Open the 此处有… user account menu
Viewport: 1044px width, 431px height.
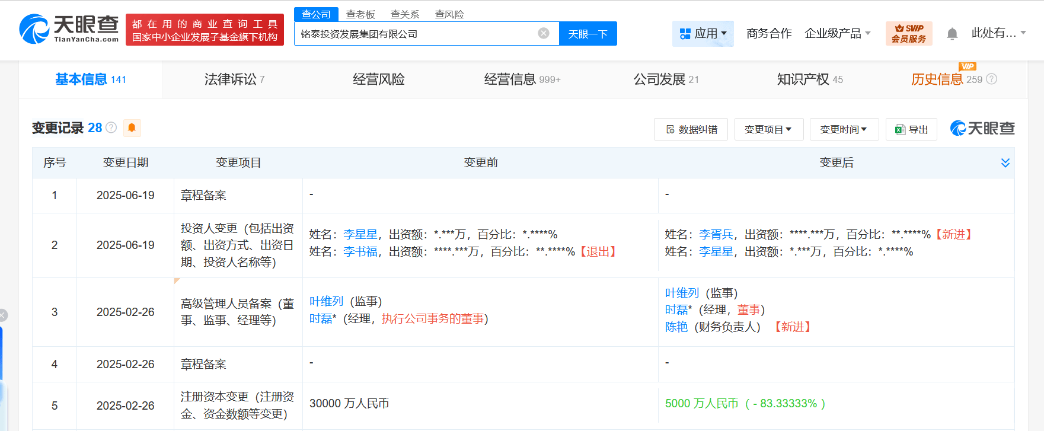(x=998, y=33)
